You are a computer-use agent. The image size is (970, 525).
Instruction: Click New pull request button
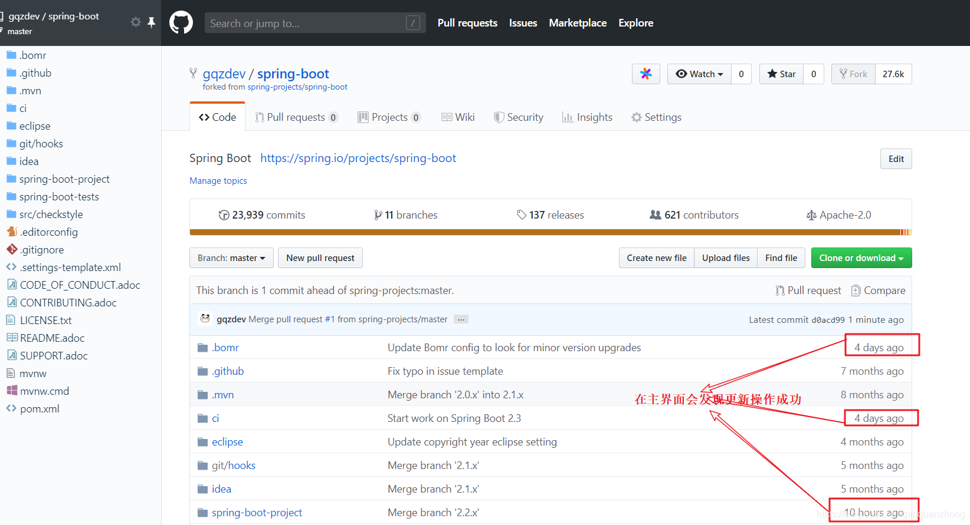tap(320, 258)
